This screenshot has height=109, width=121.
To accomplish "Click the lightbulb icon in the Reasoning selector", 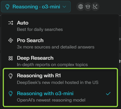I will 7,7.
